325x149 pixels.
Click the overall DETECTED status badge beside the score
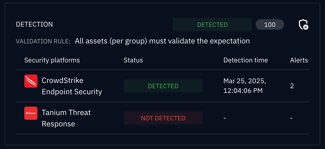click(x=212, y=25)
